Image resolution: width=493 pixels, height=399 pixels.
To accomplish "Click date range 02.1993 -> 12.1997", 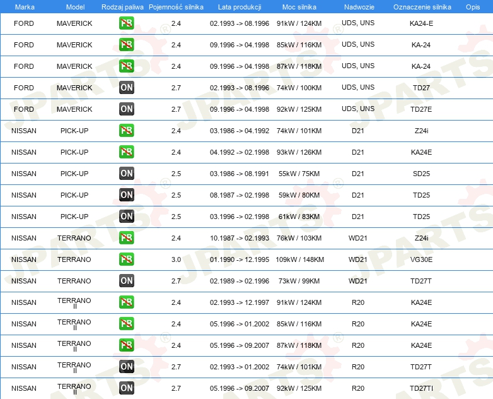I will point(240,302).
